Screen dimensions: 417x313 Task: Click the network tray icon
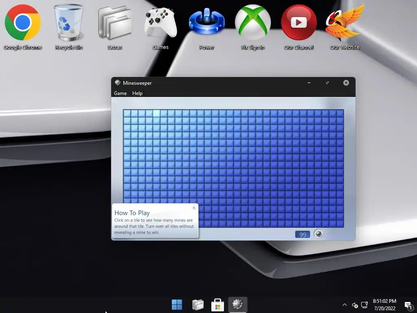(x=364, y=305)
